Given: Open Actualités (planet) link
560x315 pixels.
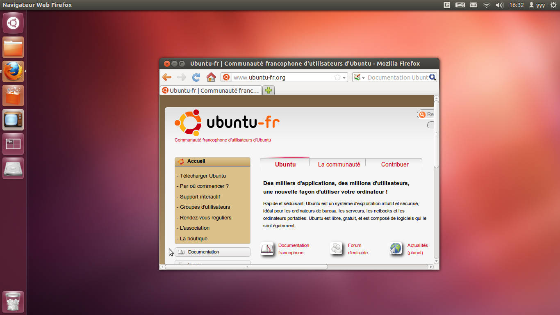Looking at the screenshot, I should [x=417, y=249].
